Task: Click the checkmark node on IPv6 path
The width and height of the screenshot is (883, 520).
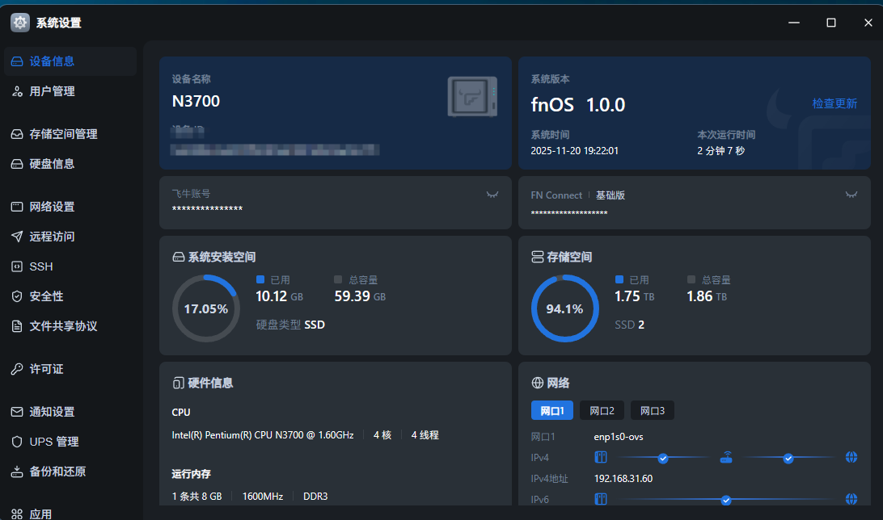Action: coord(726,500)
